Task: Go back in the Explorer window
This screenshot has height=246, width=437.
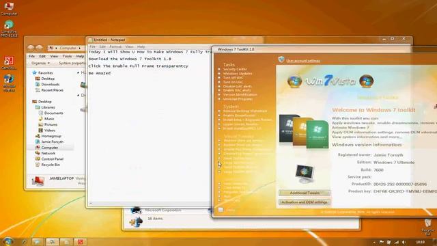Action: 31,48
